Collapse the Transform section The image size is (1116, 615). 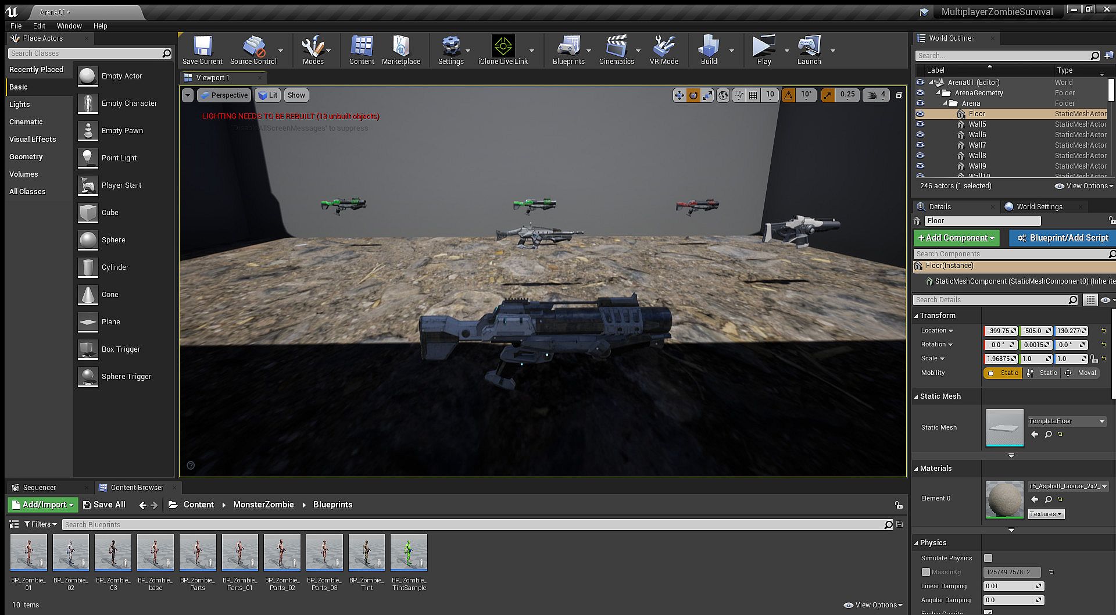pyautogui.click(x=916, y=316)
